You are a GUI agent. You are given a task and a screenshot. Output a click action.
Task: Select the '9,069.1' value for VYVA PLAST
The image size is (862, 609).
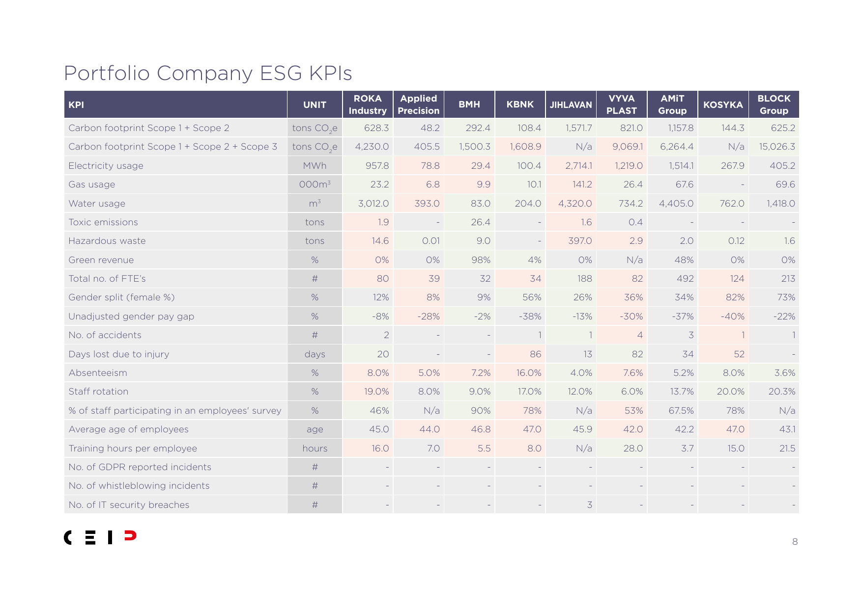(x=628, y=147)
